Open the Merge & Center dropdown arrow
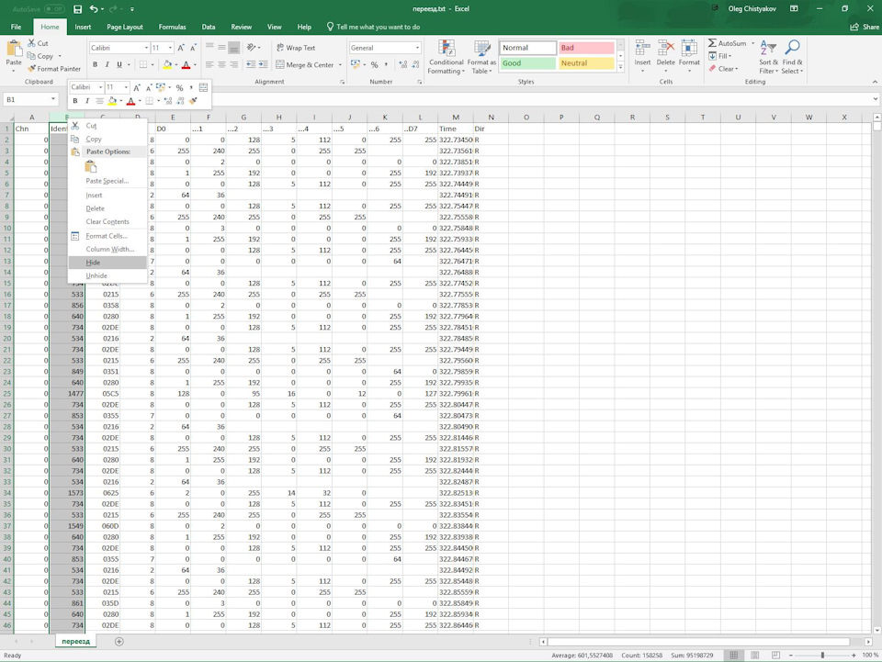882x662 pixels. (x=340, y=64)
